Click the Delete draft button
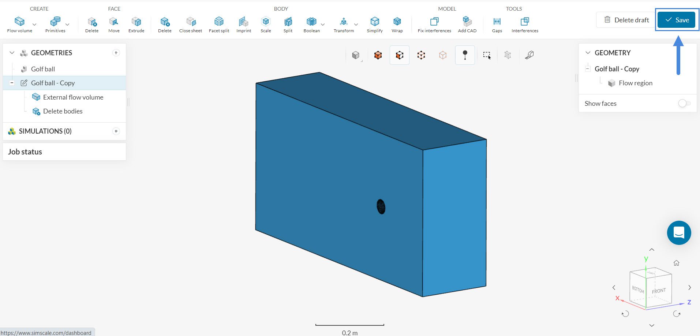 click(x=626, y=20)
